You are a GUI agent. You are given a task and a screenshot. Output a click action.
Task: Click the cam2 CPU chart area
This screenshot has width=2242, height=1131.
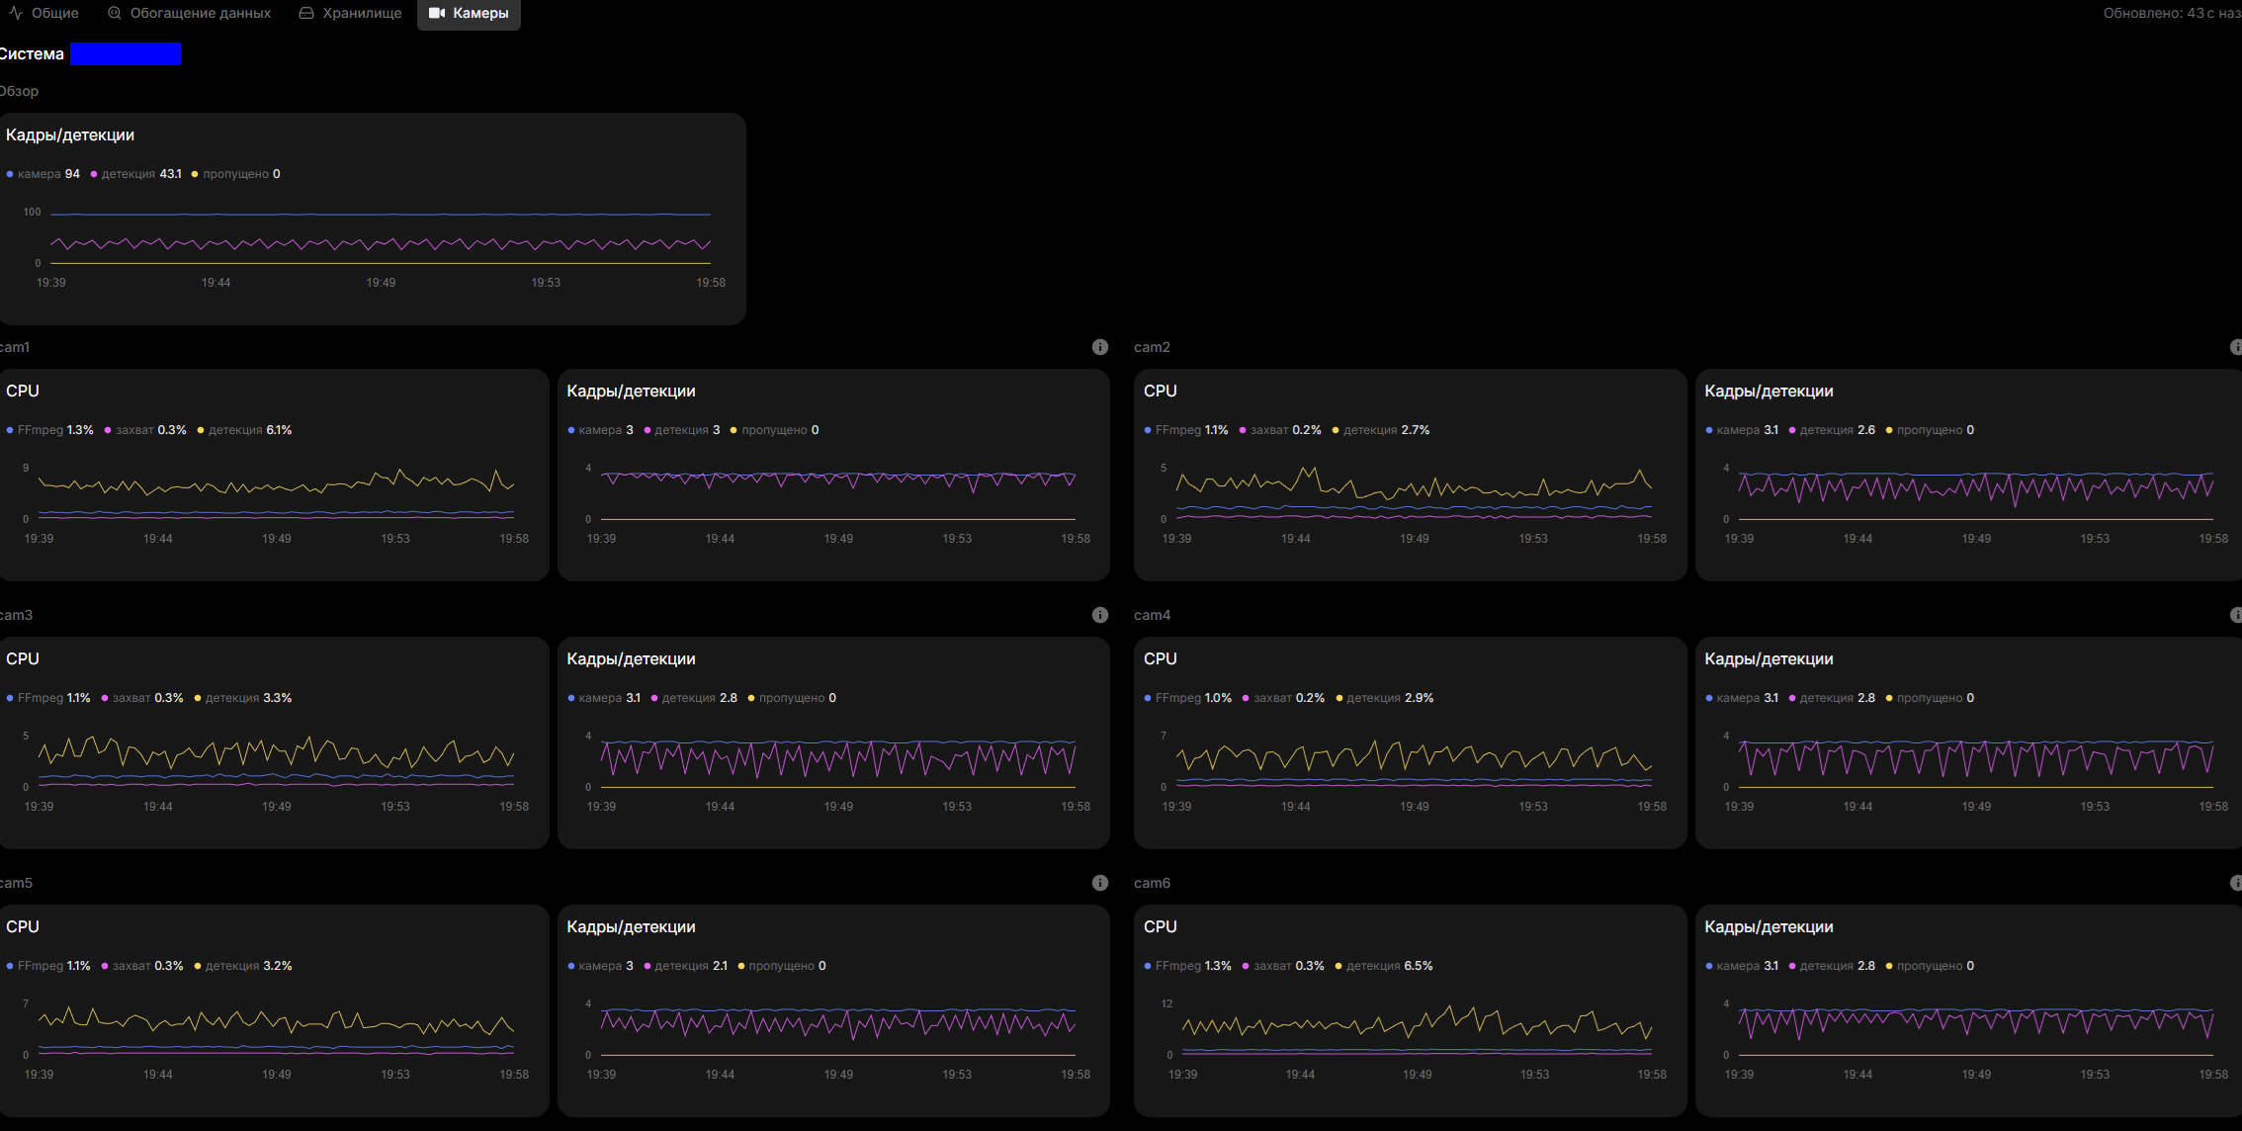(x=1414, y=494)
